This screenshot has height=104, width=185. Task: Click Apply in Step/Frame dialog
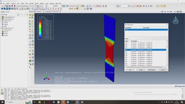(x=141, y=70)
